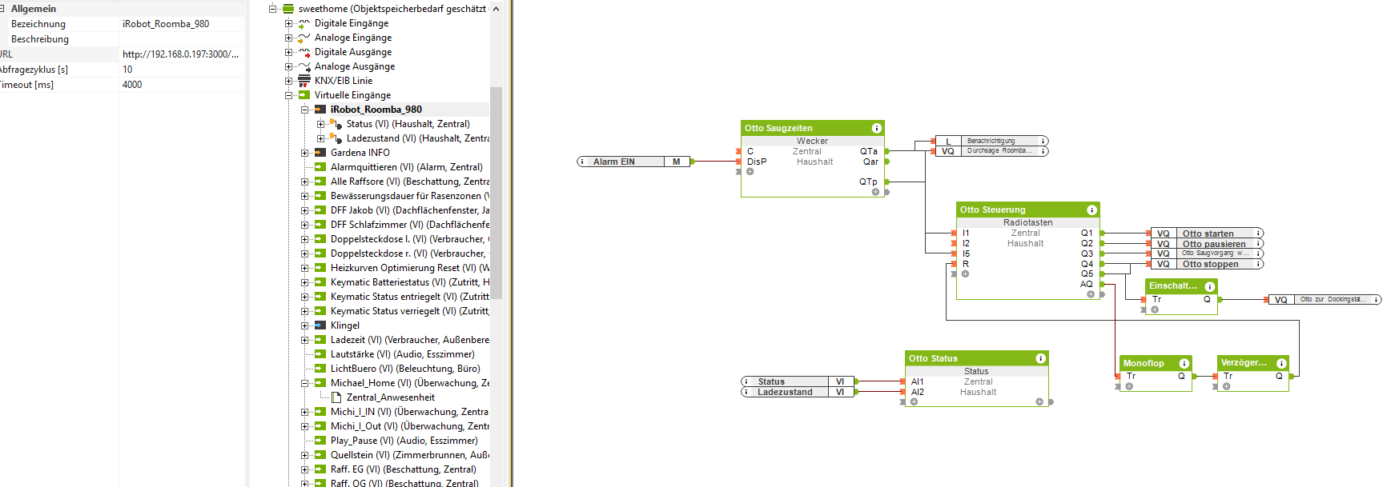
Task: Click the Digitale Ausgänge tree icon
Action: [304, 52]
